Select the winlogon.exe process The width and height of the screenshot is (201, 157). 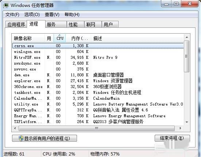point(98,52)
